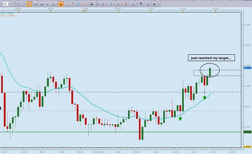Viewport: 252px width, 154px height.
Task: Click the green picture icon in toolbar
Action: click(x=92, y=4)
